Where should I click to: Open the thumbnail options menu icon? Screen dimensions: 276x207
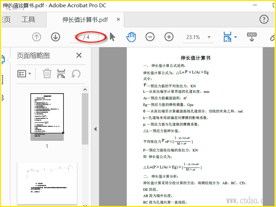[x=22, y=73]
